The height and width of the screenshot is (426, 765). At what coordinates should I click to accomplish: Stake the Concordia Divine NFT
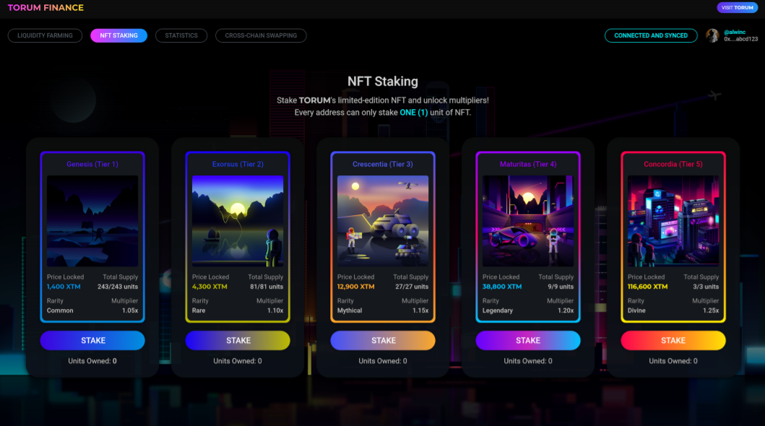(673, 340)
